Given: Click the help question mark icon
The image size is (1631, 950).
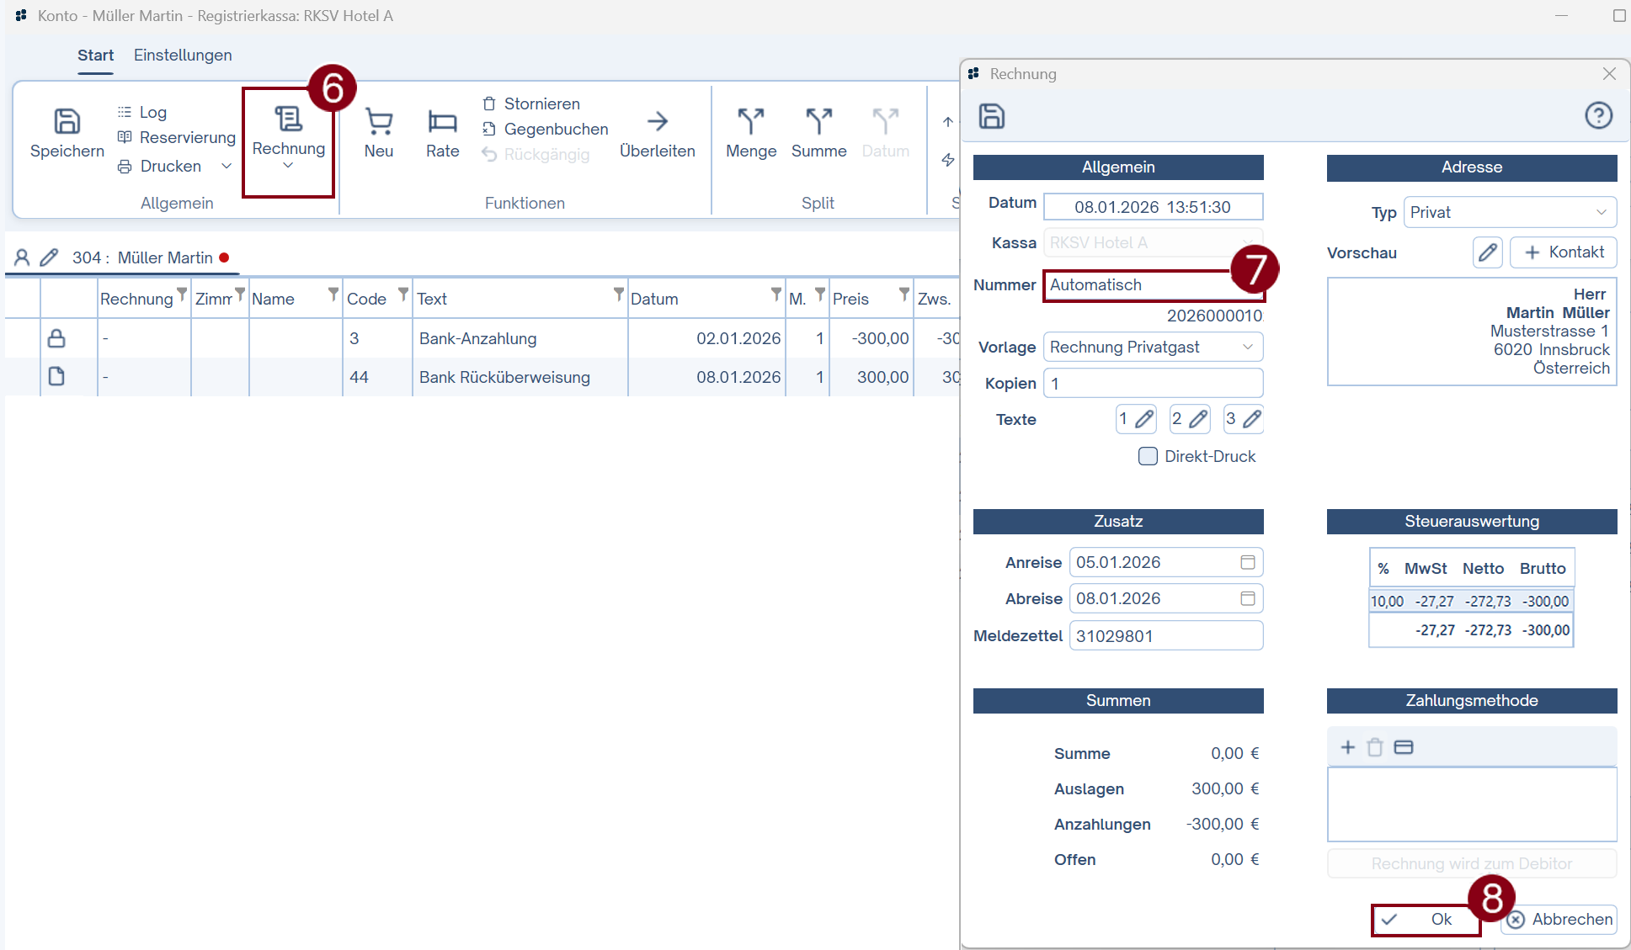Looking at the screenshot, I should (x=1597, y=115).
